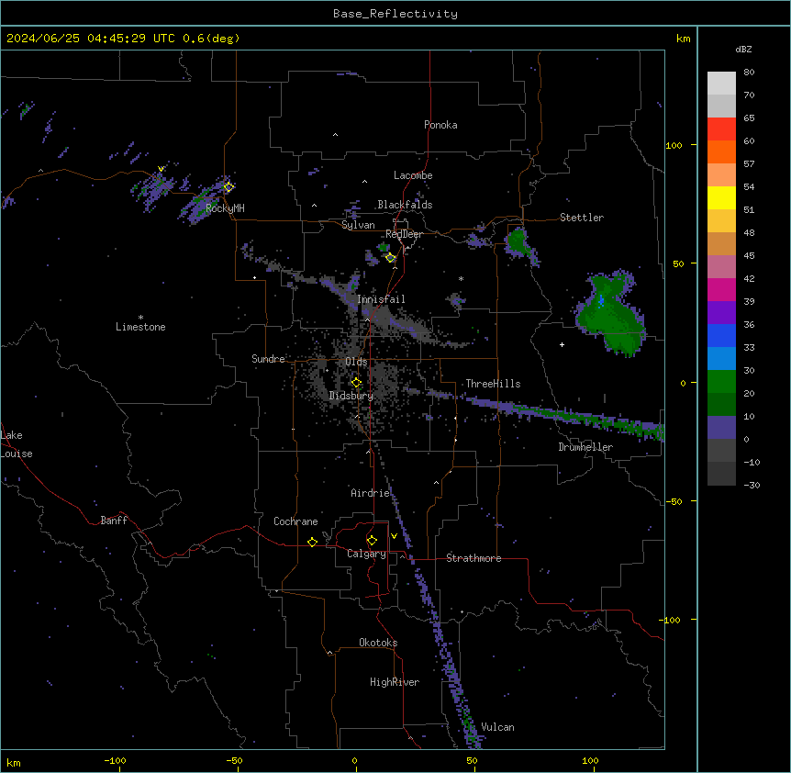
Task: Click the yellow diamond marker beside RockyMH
Action: (x=228, y=187)
